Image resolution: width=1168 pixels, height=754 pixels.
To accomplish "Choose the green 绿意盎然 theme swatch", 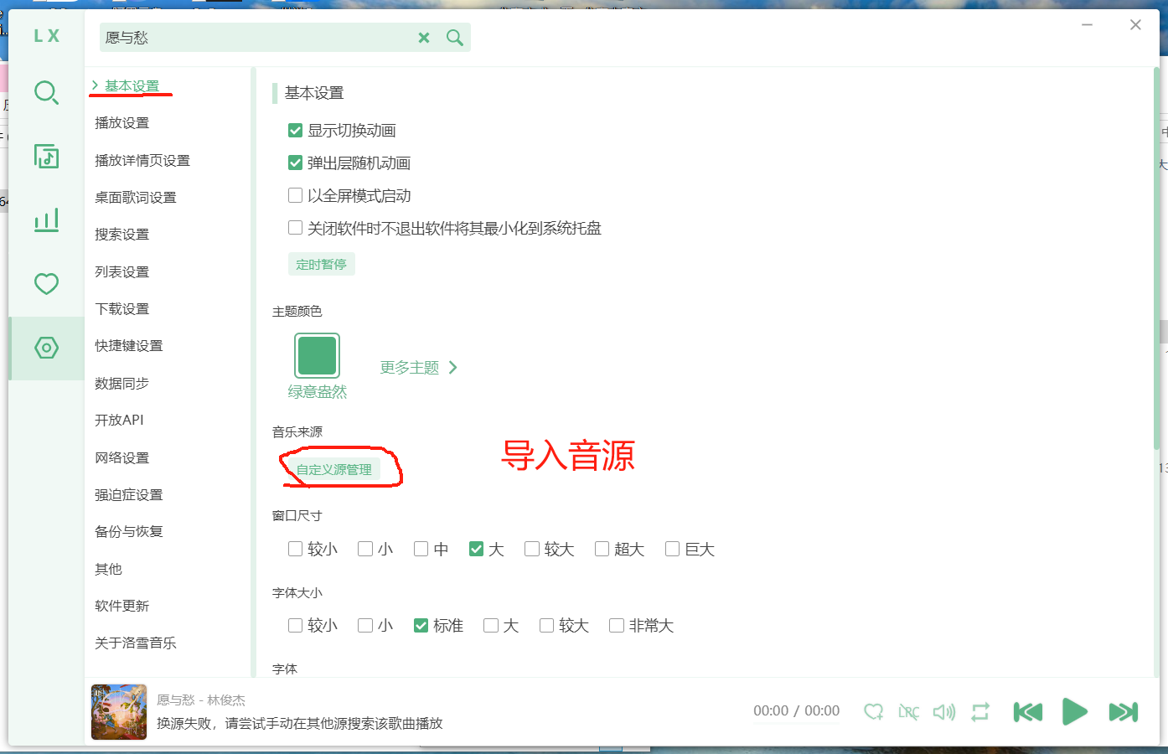I will click(x=317, y=356).
